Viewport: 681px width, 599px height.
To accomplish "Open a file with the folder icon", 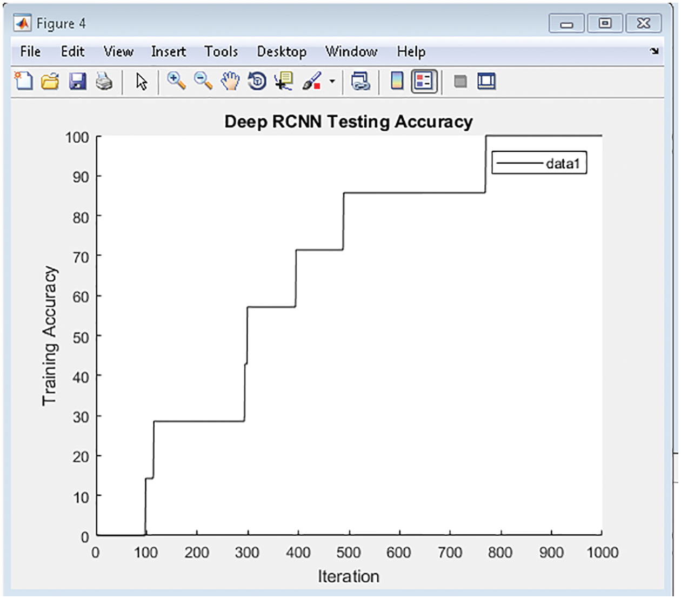I will [50, 82].
